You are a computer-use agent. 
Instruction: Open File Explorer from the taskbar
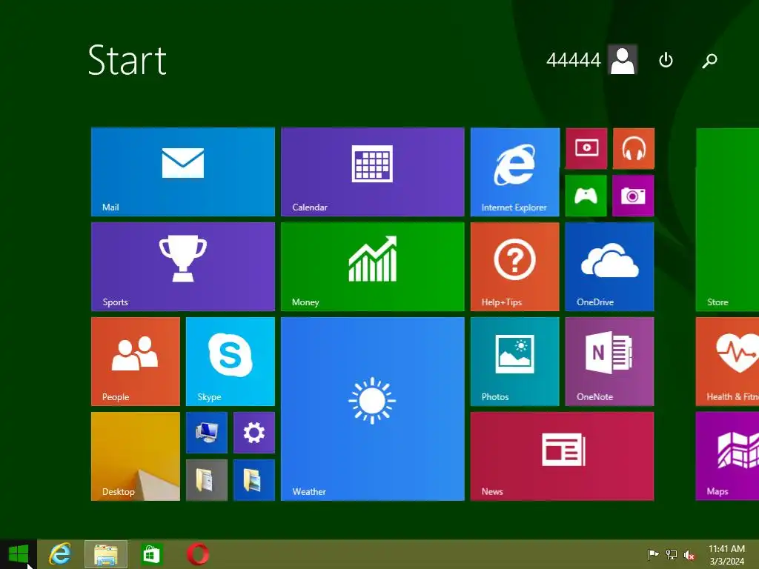[x=106, y=554]
